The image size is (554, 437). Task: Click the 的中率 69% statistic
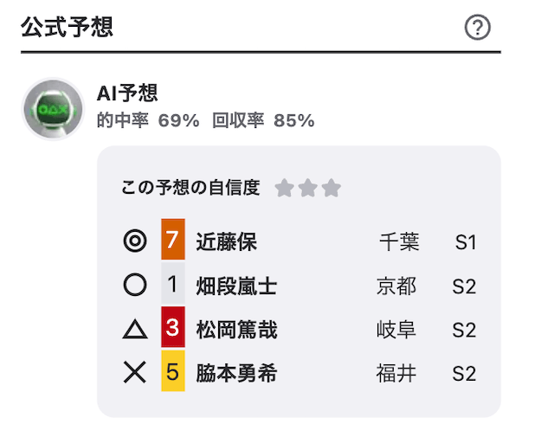[148, 120]
